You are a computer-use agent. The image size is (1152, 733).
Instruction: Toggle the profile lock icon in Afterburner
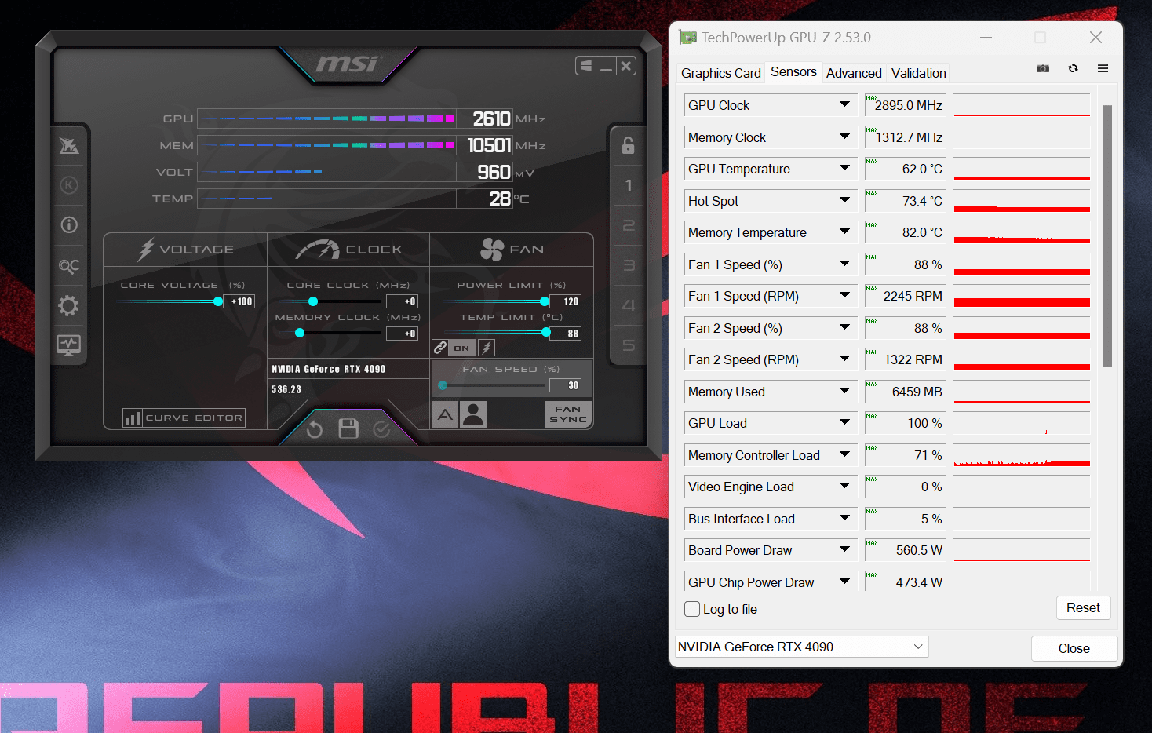point(628,145)
